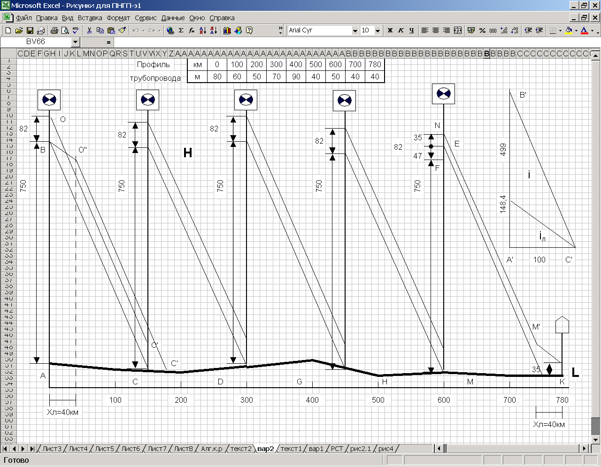Viewport: 601px width, 467px height.
Task: Click the Increase Indent icon
Action: tap(539, 31)
